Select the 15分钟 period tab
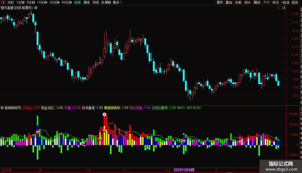This screenshot has width=302, height=173. coord(42,2)
